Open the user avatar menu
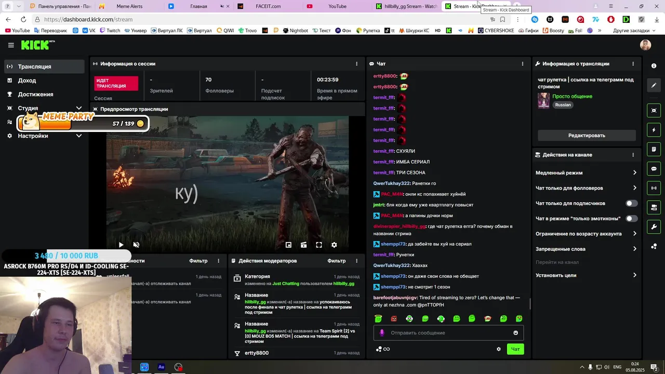The image size is (665, 374). 645,45
